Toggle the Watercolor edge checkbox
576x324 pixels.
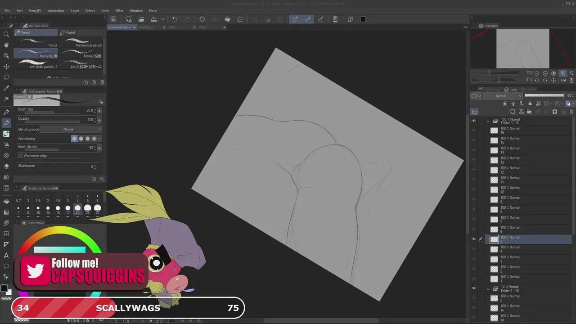tap(20, 156)
